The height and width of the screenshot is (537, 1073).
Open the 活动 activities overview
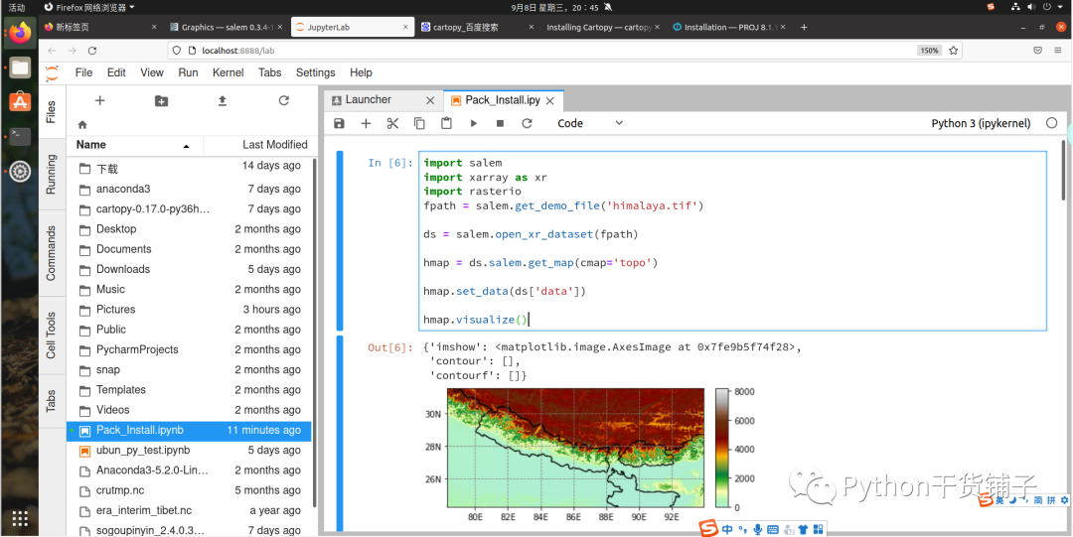[x=17, y=8]
